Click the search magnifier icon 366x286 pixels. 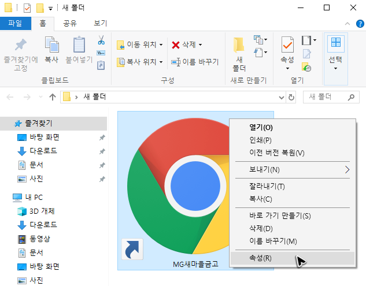pyautogui.click(x=352, y=97)
